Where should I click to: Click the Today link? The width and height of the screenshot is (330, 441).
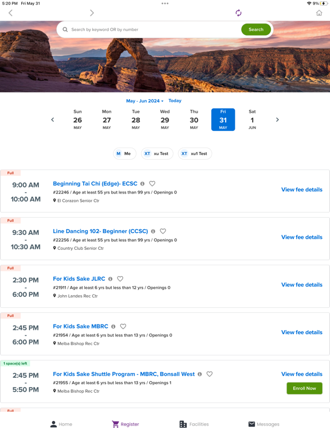tap(175, 100)
